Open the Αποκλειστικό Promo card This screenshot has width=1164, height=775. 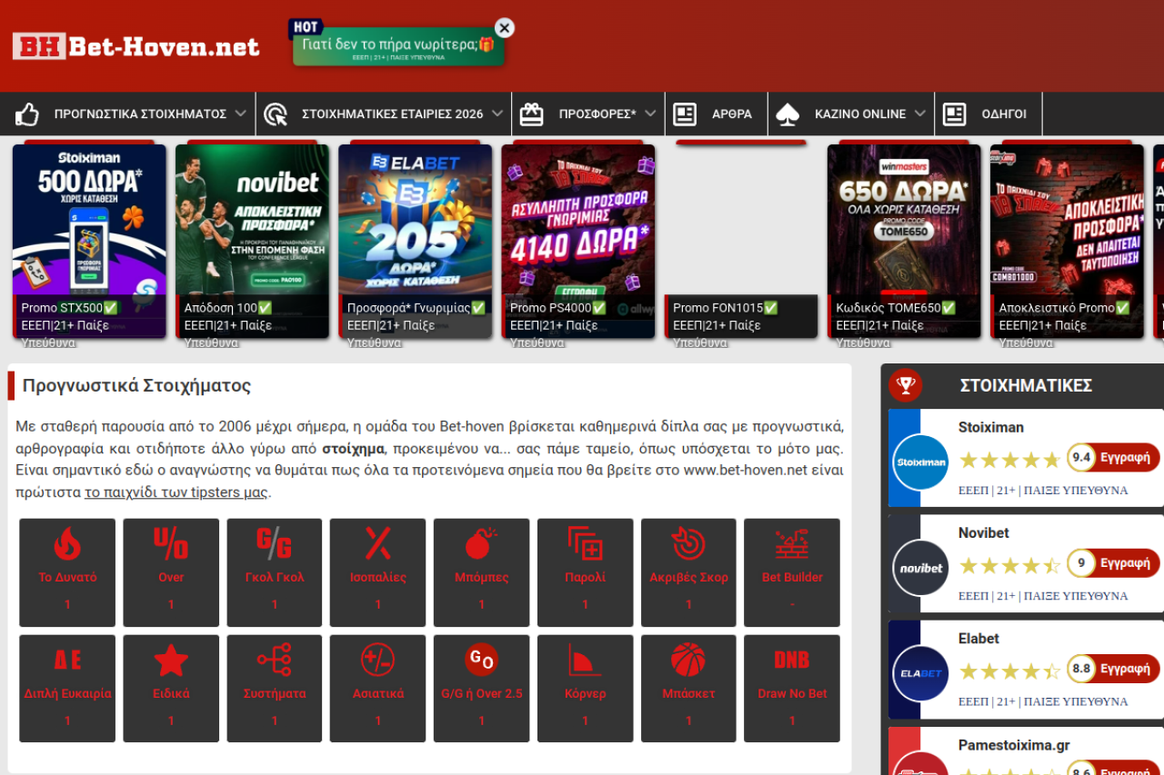1067,241
